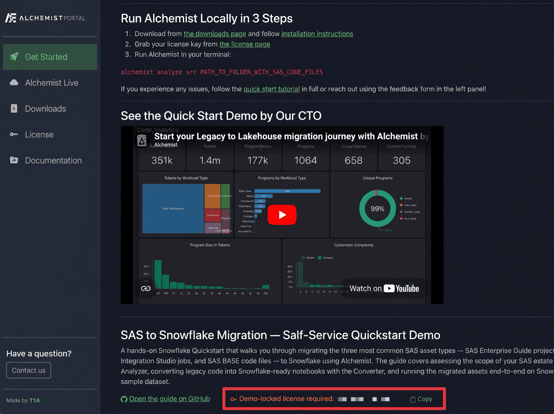This screenshot has width=554, height=414.
Task: Open the guide on GitHub
Action: (x=165, y=399)
